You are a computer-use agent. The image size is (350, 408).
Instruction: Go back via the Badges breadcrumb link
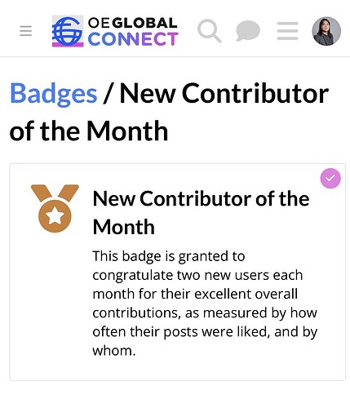[x=54, y=94]
